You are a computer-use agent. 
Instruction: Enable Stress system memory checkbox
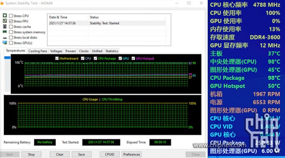pyautogui.click(x=11, y=32)
